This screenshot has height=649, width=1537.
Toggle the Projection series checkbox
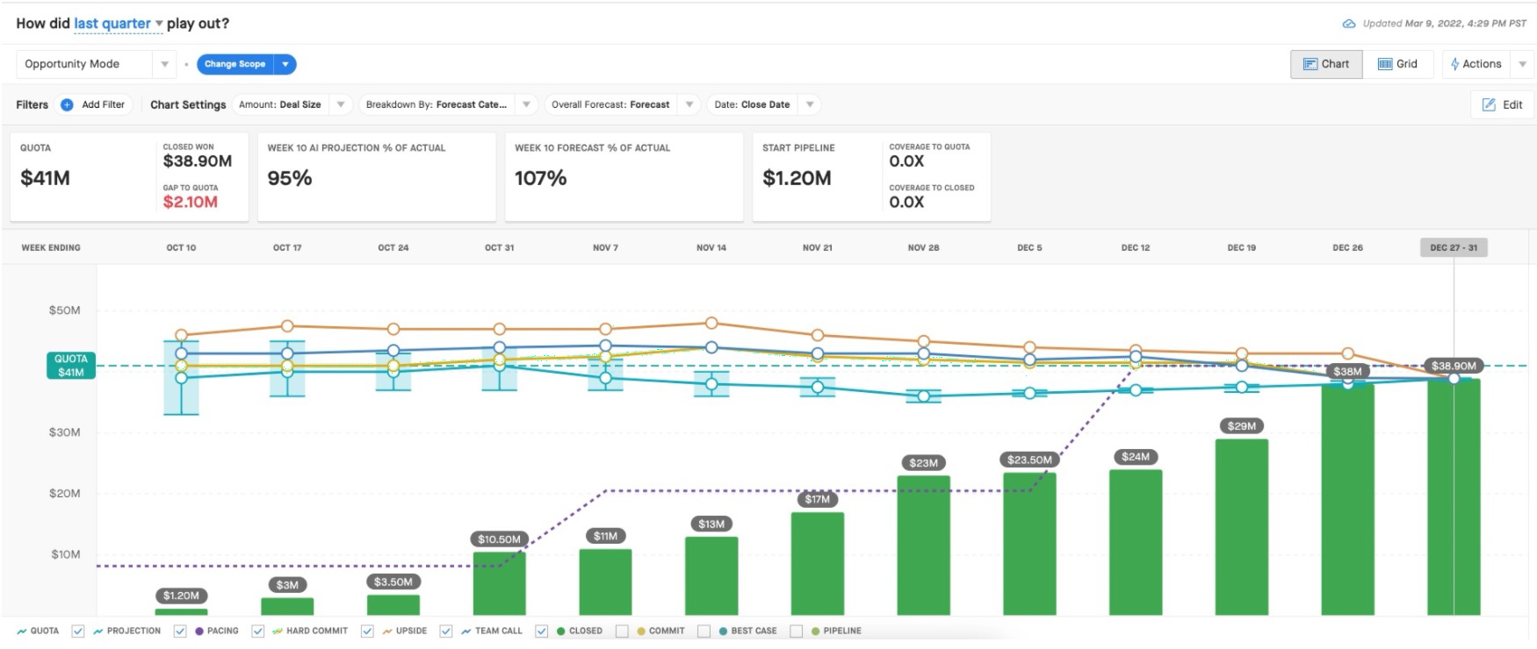tap(78, 631)
